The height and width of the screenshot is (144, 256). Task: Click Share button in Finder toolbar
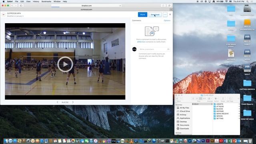point(223,99)
